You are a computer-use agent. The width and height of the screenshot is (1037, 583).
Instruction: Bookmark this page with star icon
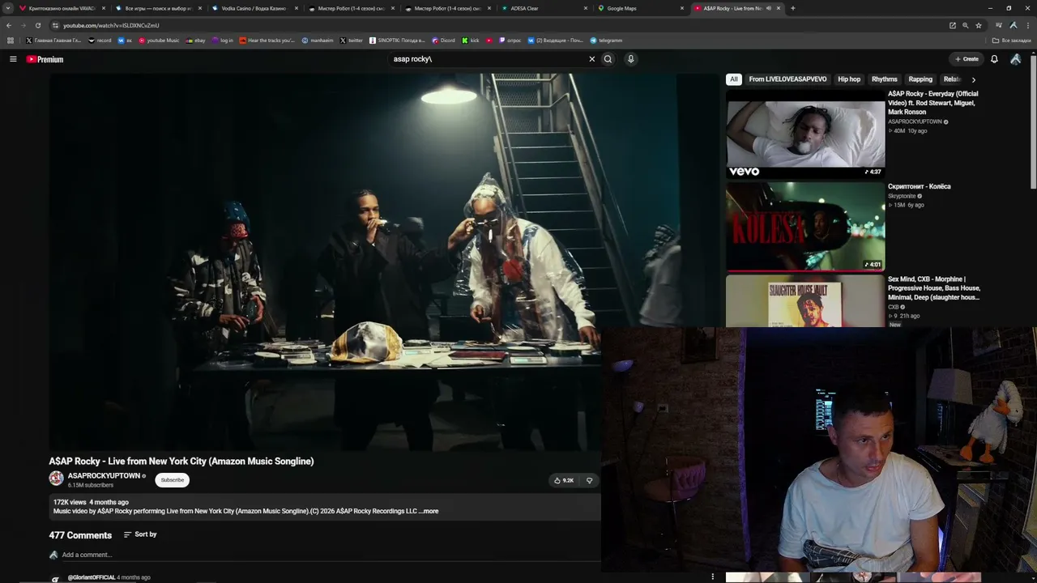[x=977, y=25]
